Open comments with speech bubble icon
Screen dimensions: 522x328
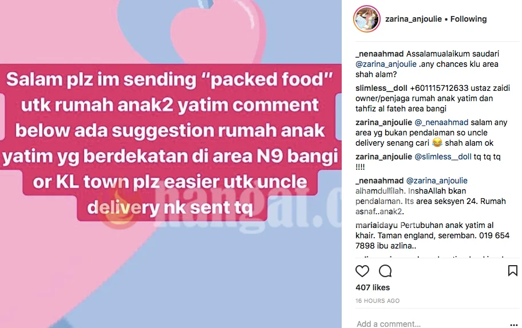coord(385,271)
